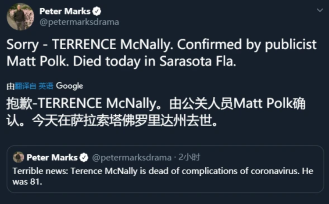Click the Peter Marks name in the quoted tweet
329x204 pixels.
(52, 157)
